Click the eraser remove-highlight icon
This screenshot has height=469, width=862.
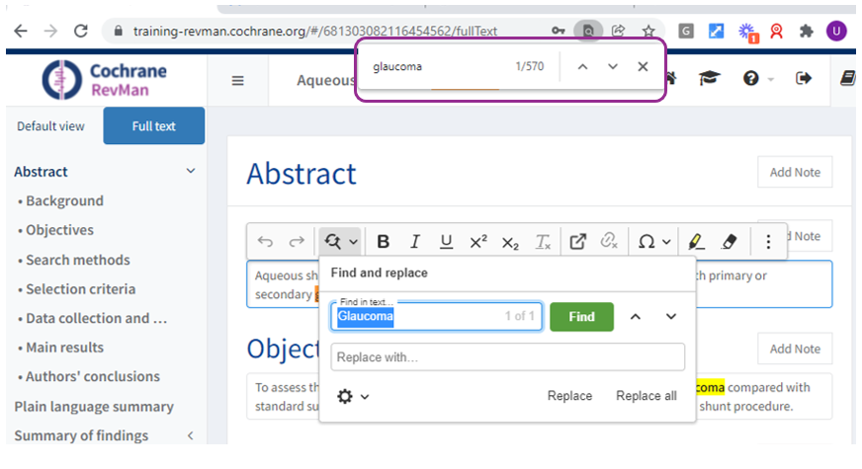tap(730, 242)
